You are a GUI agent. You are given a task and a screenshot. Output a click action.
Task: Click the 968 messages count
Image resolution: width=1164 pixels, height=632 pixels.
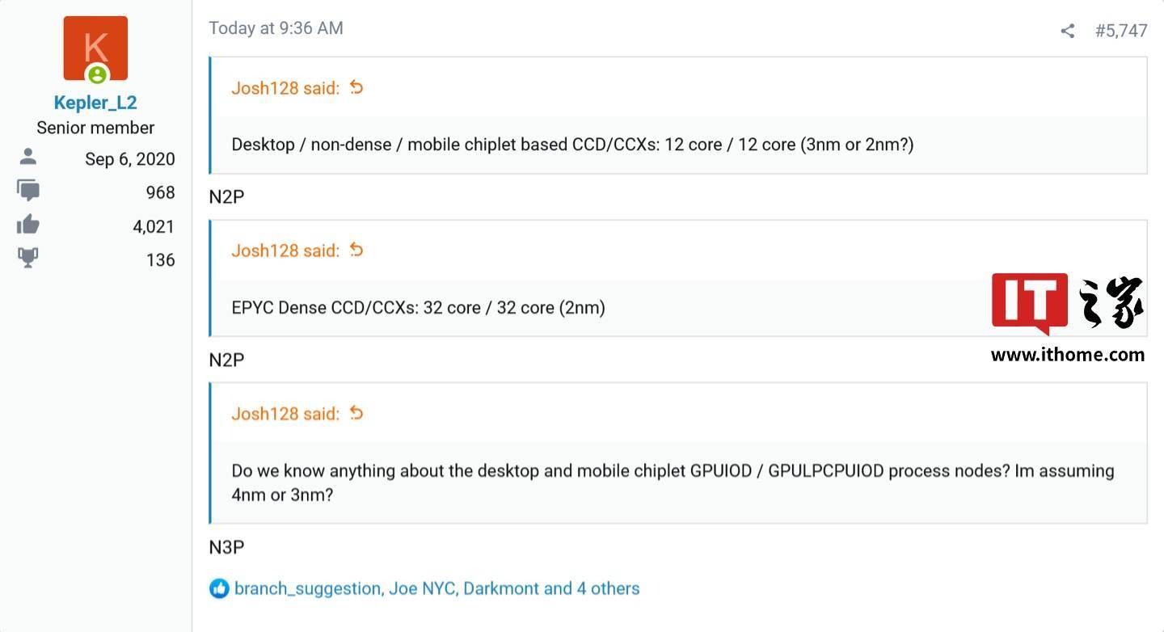(x=161, y=192)
